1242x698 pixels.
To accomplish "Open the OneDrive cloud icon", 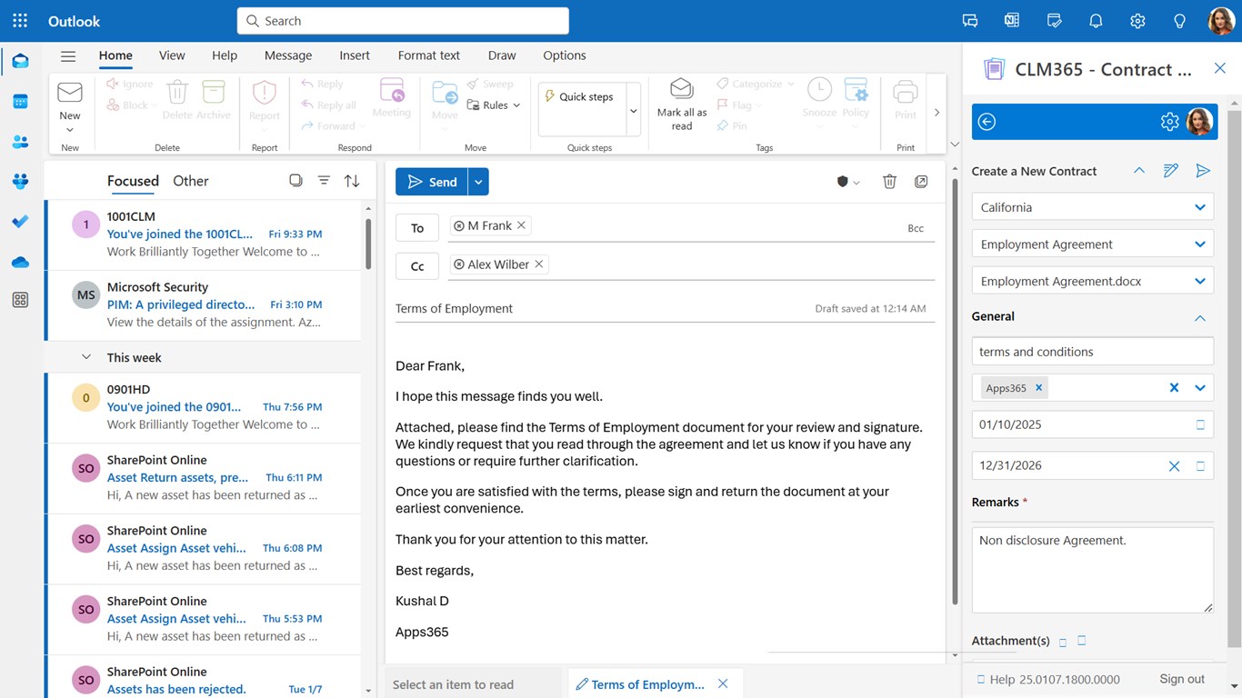I will (20, 263).
